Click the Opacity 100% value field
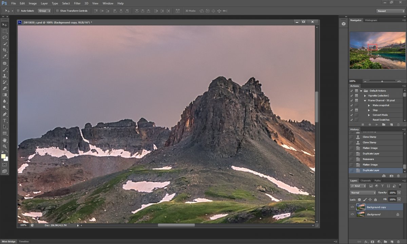 [x=392, y=193]
